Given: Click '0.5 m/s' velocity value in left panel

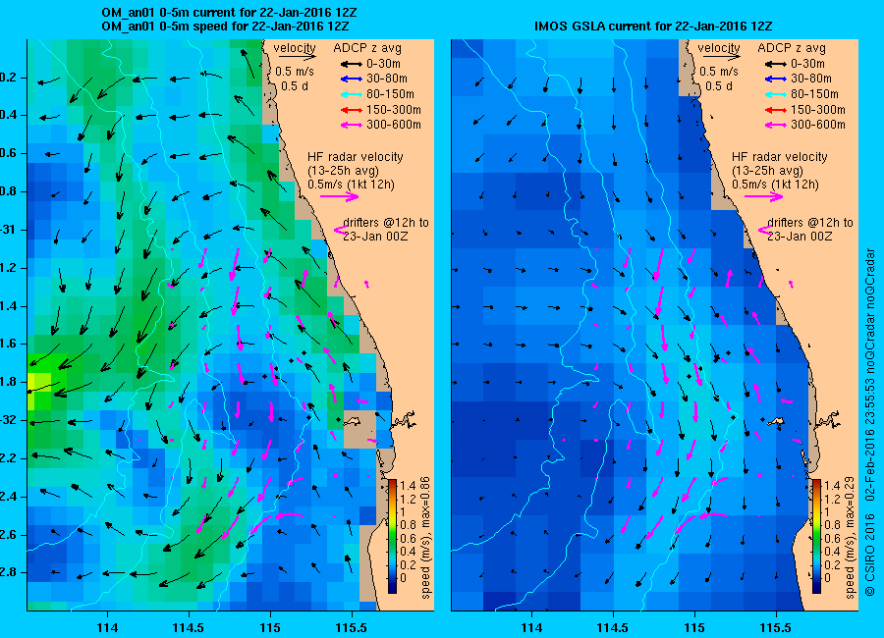Looking at the screenshot, I should tap(295, 72).
